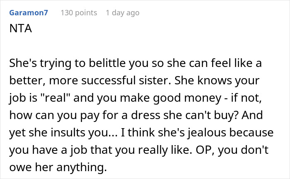Click 'She's trying' at the paragraph start
290x179 pixels.
pyautogui.click(x=36, y=64)
